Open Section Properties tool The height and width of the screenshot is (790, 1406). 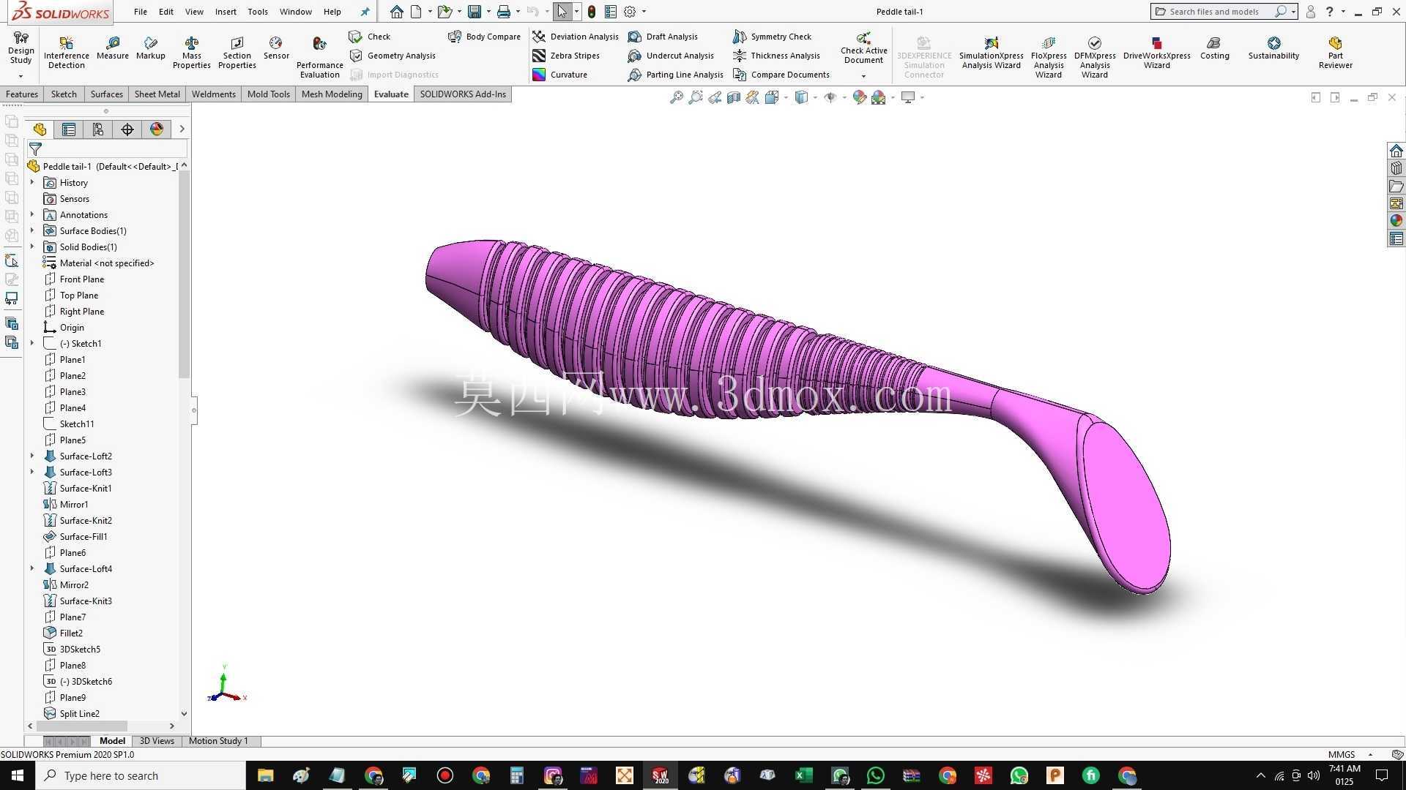(237, 53)
